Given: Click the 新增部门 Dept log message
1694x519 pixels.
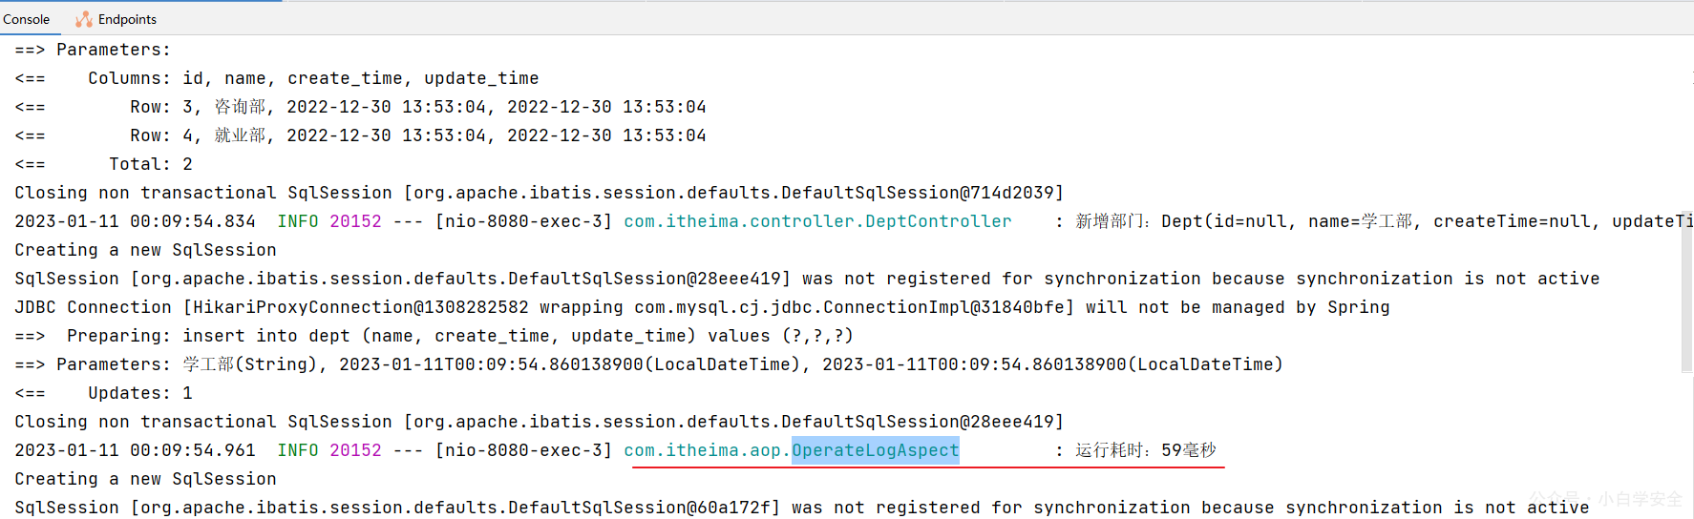Looking at the screenshot, I should pyautogui.click(x=1383, y=221).
